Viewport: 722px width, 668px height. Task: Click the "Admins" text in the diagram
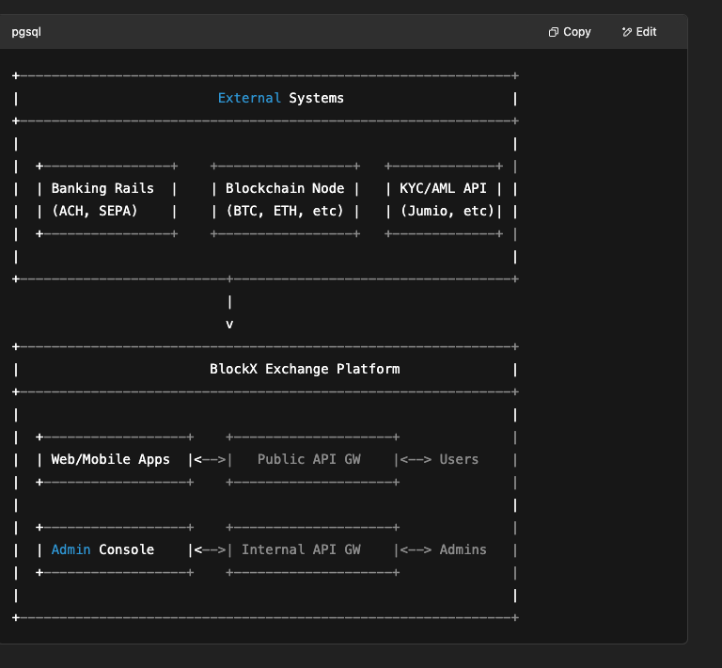pos(463,549)
